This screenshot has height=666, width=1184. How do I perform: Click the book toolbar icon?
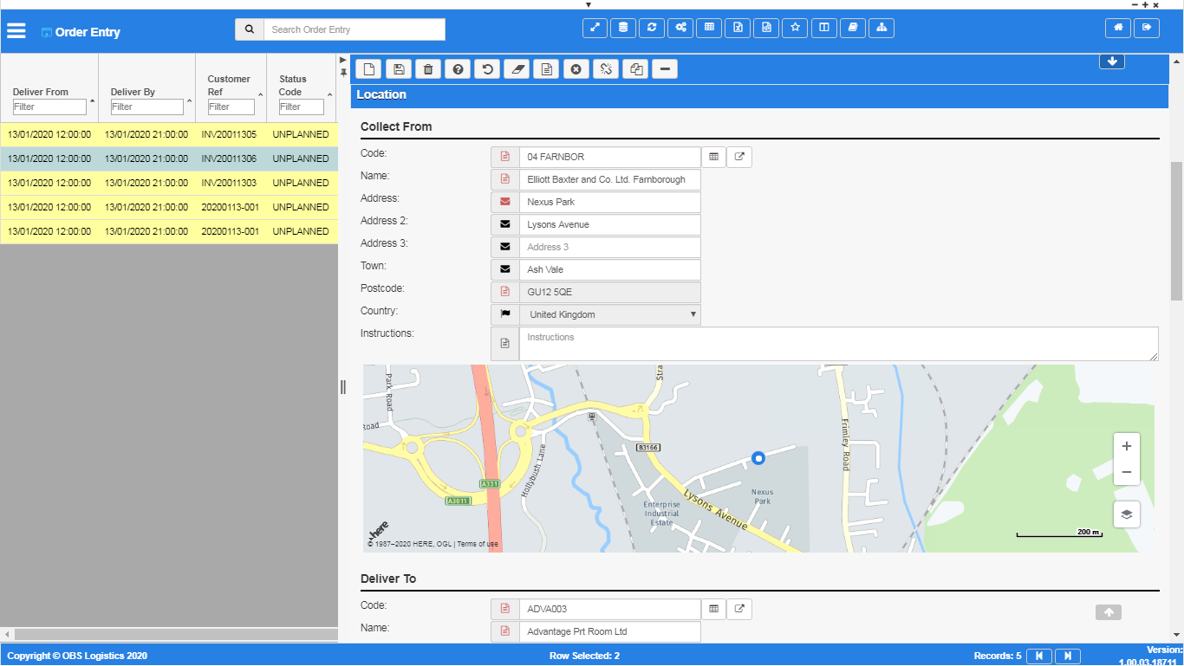(852, 28)
